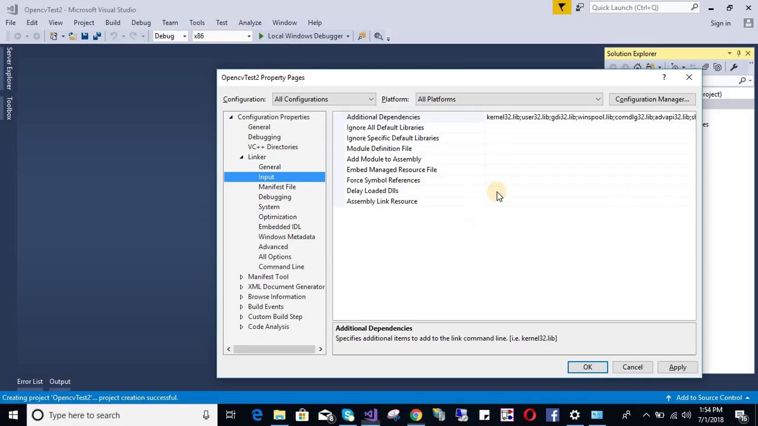Click the green Start debugging play icon

(261, 36)
